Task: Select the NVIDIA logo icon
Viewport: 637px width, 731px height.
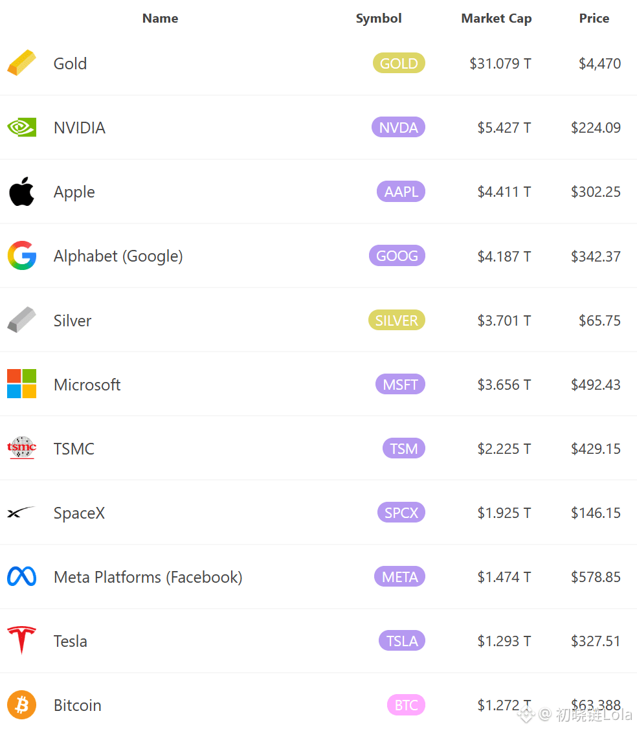Action: [21, 128]
